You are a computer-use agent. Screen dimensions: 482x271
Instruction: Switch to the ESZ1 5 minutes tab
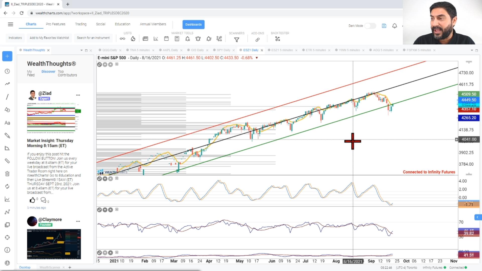point(282,50)
